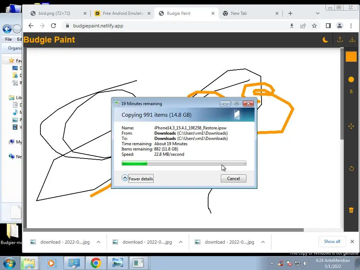Click Chrome back navigation arrow
This screenshot has height=270, width=360.
(31, 26)
